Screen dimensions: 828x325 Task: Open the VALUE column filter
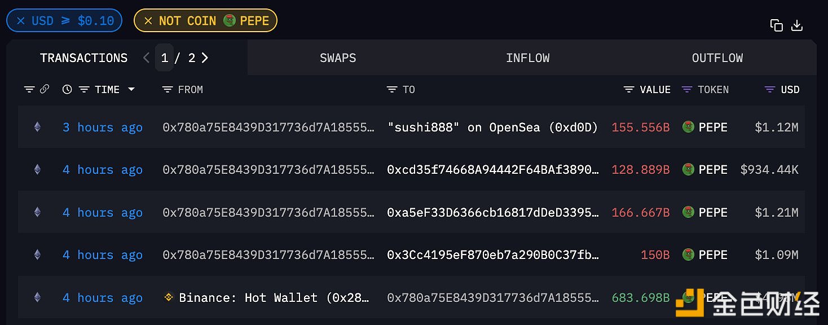pos(629,89)
